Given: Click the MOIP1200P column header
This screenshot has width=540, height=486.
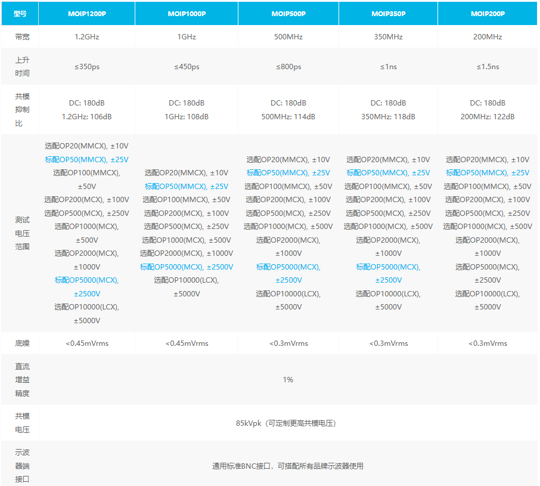Looking at the screenshot, I should [87, 14].
